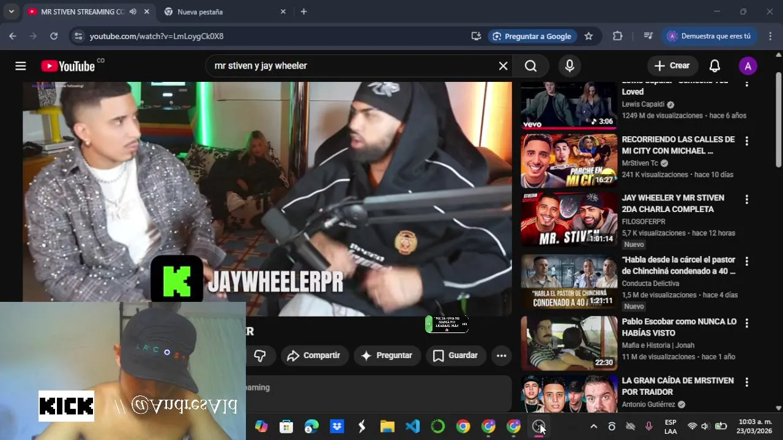Open options for JAY WHEELER Y MR STIVEN video
Screen dimensions: 783x440
[747, 200]
